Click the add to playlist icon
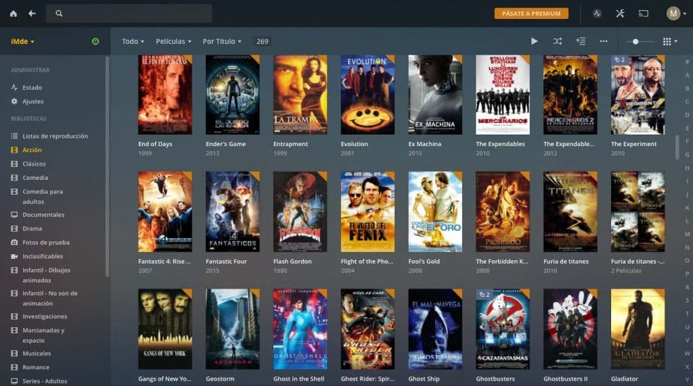This screenshot has width=693, height=386. pos(580,41)
